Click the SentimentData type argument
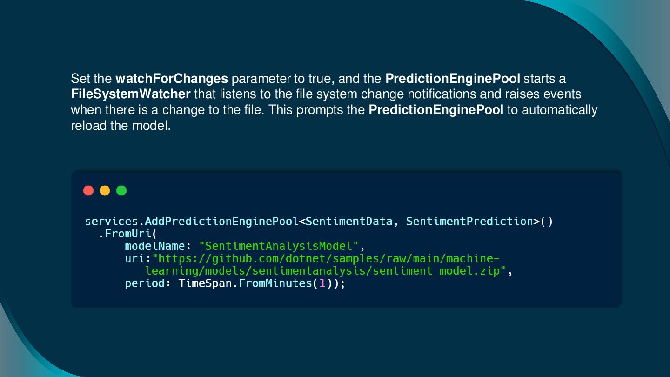 pos(349,221)
